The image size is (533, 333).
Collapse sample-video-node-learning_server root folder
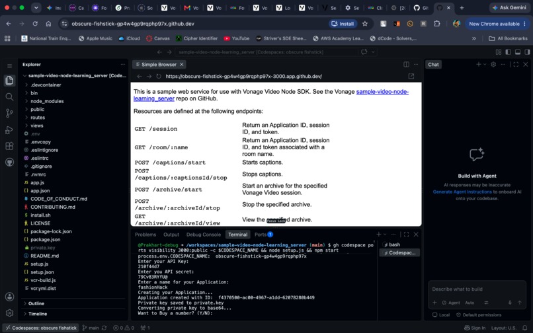click(73, 75)
